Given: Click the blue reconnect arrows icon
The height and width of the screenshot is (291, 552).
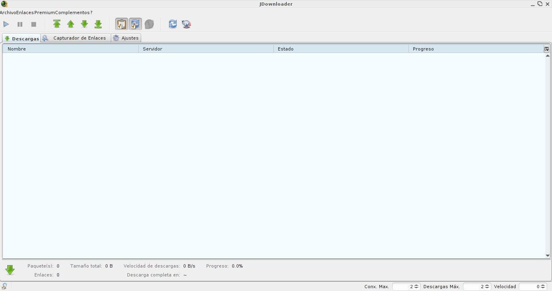Looking at the screenshot, I should [173, 24].
